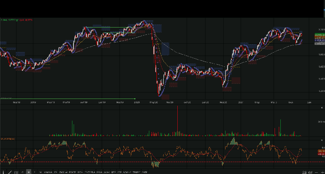Close the RSI indicator panel
Viewport: 325px width, 174px height.
[x=322, y=140]
